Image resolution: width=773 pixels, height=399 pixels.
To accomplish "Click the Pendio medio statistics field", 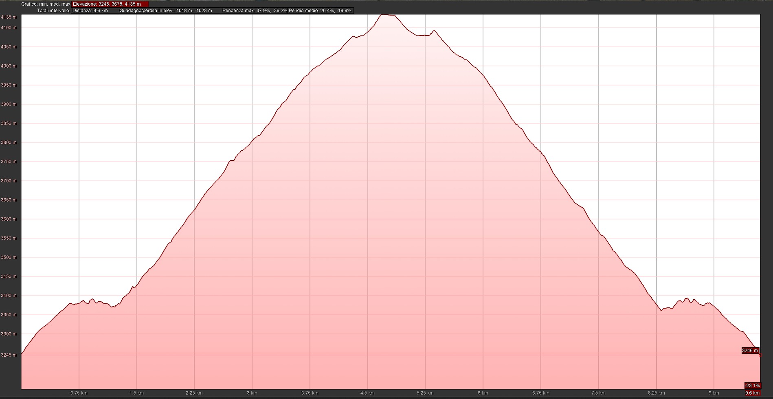I will tap(320, 11).
